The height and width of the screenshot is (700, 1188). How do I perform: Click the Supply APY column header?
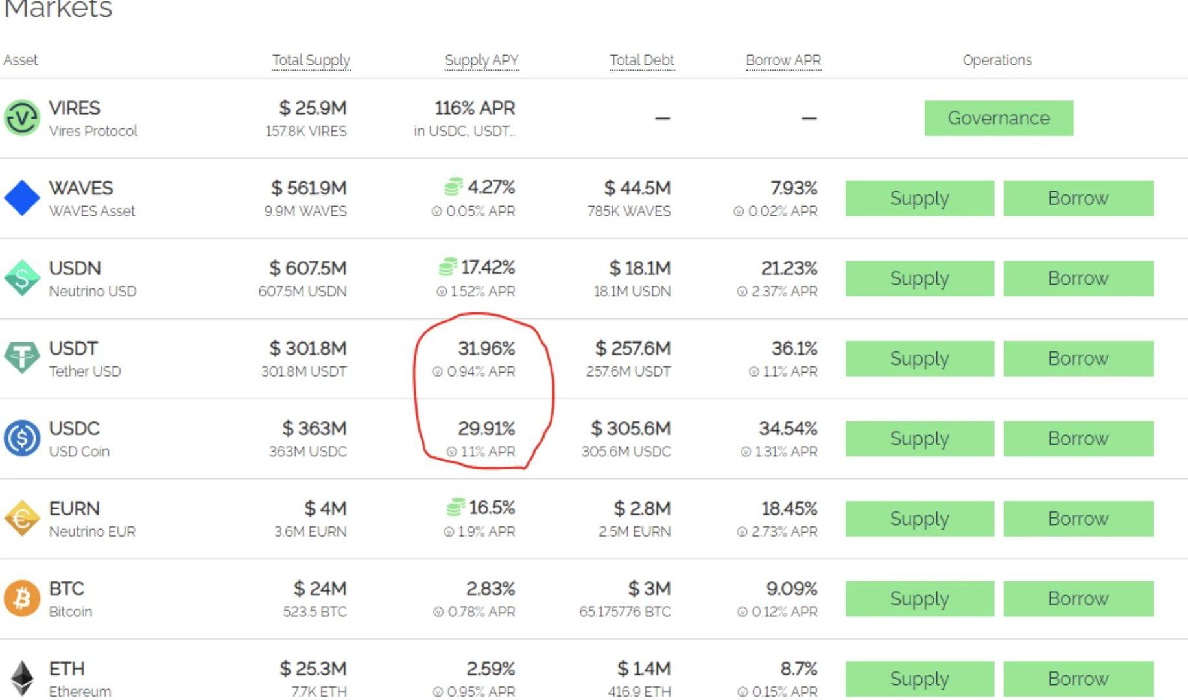[x=482, y=60]
